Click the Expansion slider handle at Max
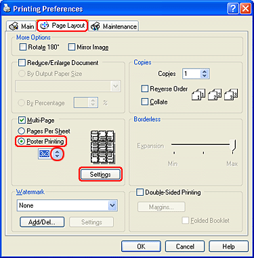 point(233,146)
